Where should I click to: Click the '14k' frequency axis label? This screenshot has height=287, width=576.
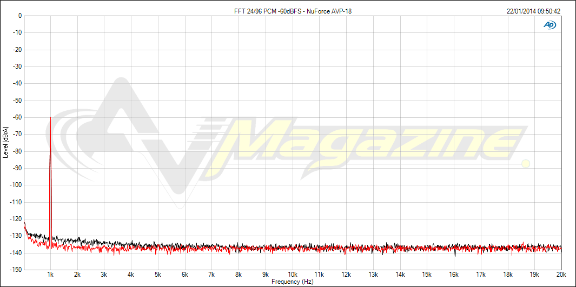coord(400,275)
